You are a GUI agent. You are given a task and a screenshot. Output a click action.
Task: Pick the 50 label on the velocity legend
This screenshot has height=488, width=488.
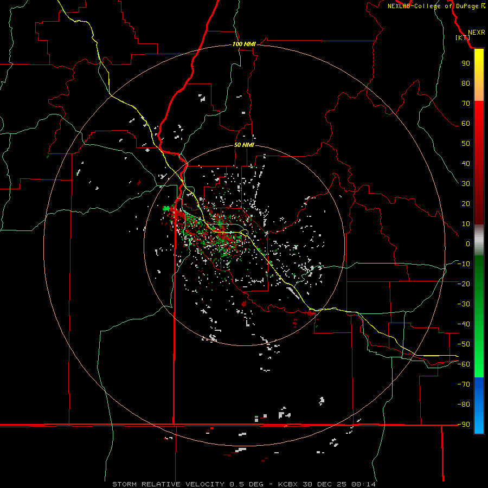click(466, 144)
